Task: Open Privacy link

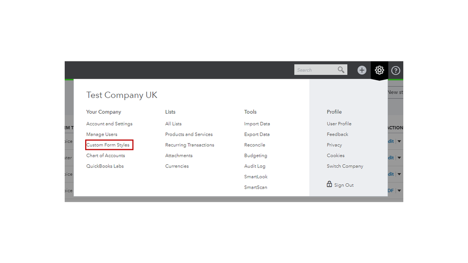Action: tap(334, 145)
